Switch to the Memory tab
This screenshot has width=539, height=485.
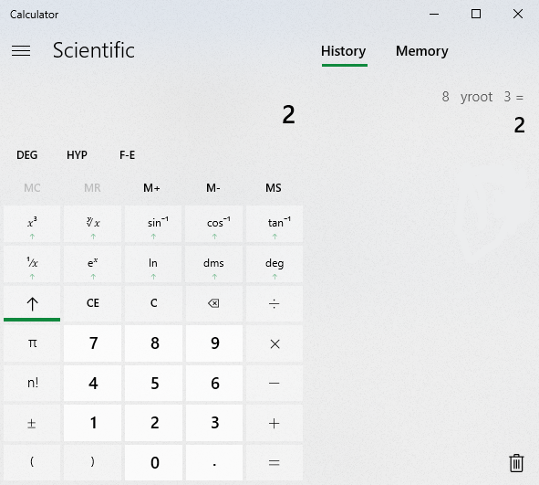coord(421,51)
